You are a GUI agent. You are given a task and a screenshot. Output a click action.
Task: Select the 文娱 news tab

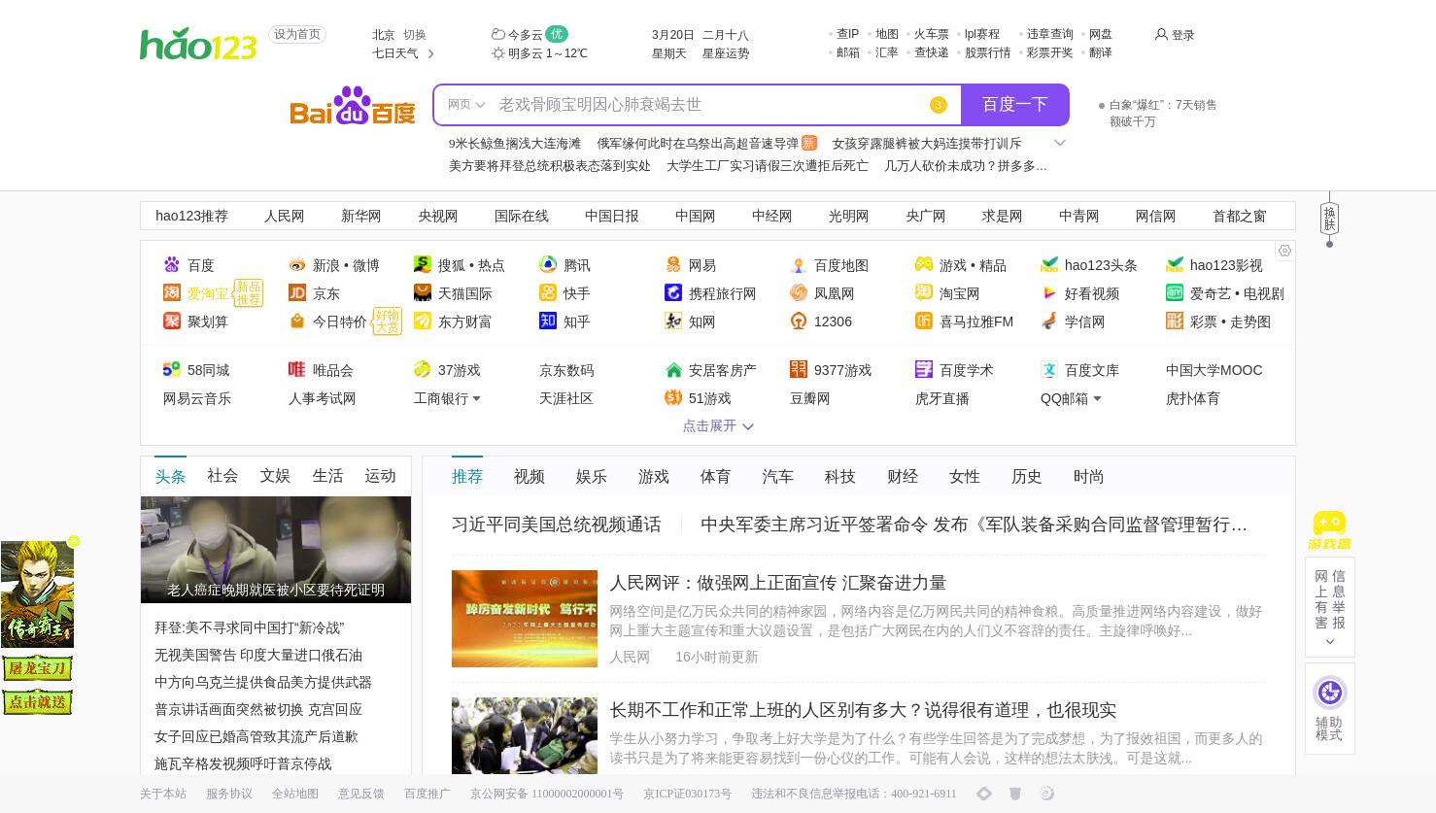[x=275, y=475]
